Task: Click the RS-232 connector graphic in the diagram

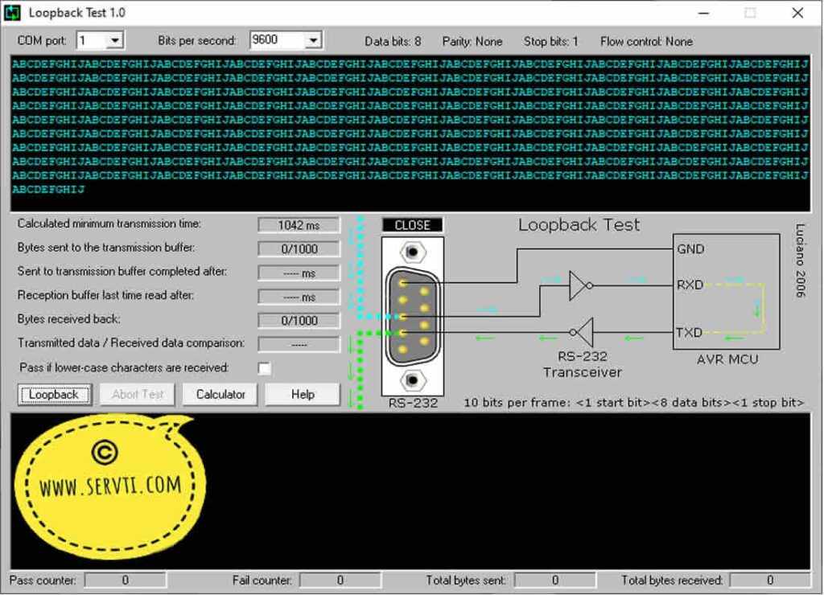Action: [412, 314]
